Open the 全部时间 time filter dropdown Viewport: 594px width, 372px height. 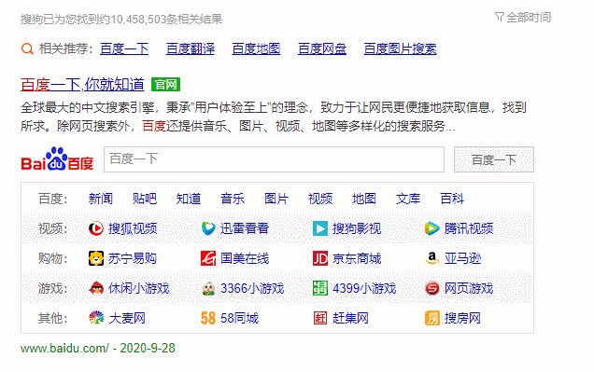523,18
